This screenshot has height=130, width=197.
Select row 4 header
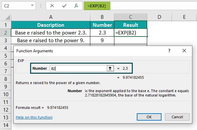tap(6, 48)
